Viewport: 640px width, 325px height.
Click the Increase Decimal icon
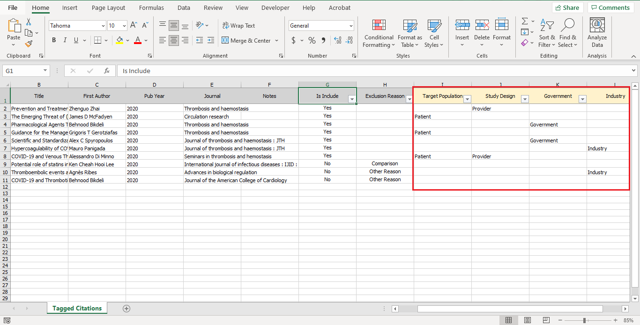pyautogui.click(x=337, y=41)
